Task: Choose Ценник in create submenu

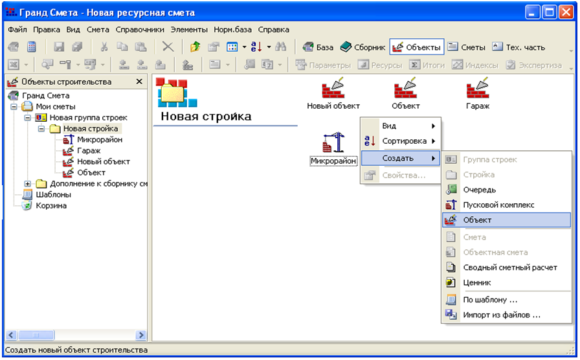Action: 507,283
